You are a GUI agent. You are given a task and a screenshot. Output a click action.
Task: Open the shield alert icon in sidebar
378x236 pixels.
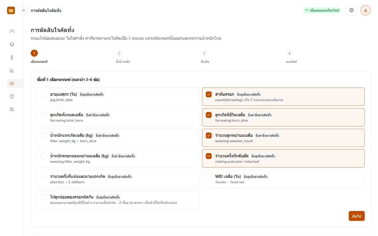click(x=12, y=96)
